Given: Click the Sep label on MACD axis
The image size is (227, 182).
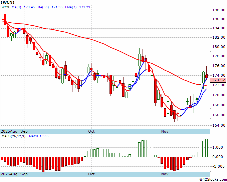Looking at the screenshot, I should coord(24,174).
